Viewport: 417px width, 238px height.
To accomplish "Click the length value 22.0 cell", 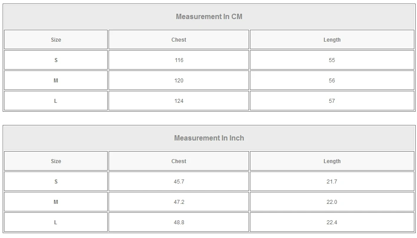I will point(332,202).
